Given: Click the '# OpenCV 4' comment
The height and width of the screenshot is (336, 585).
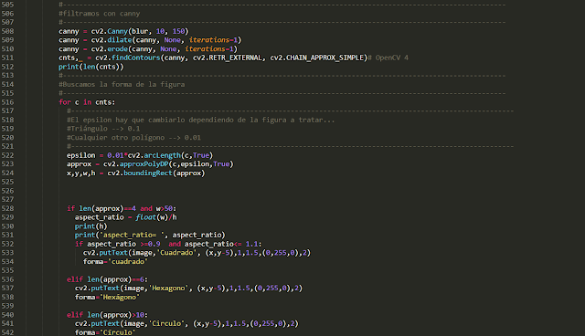Looking at the screenshot, I should (388, 58).
